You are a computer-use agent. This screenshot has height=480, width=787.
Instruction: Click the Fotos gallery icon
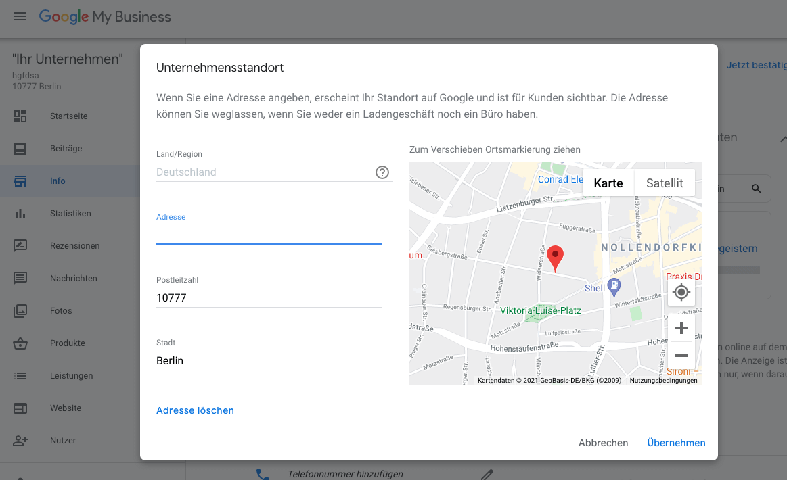click(x=20, y=311)
